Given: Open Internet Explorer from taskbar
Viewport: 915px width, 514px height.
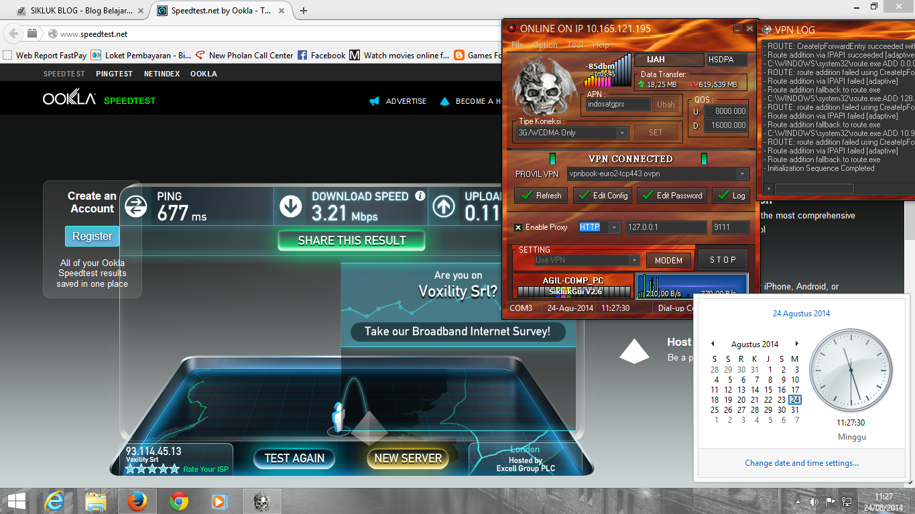Looking at the screenshot, I should [x=54, y=501].
